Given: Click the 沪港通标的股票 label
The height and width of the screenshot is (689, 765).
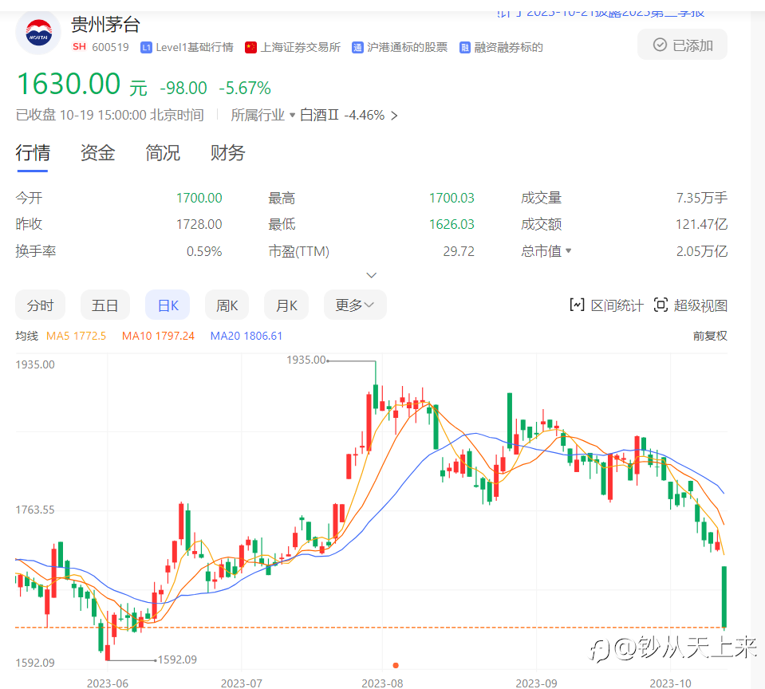Looking at the screenshot, I should point(407,47).
